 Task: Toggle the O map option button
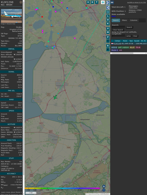pos(108,20)
